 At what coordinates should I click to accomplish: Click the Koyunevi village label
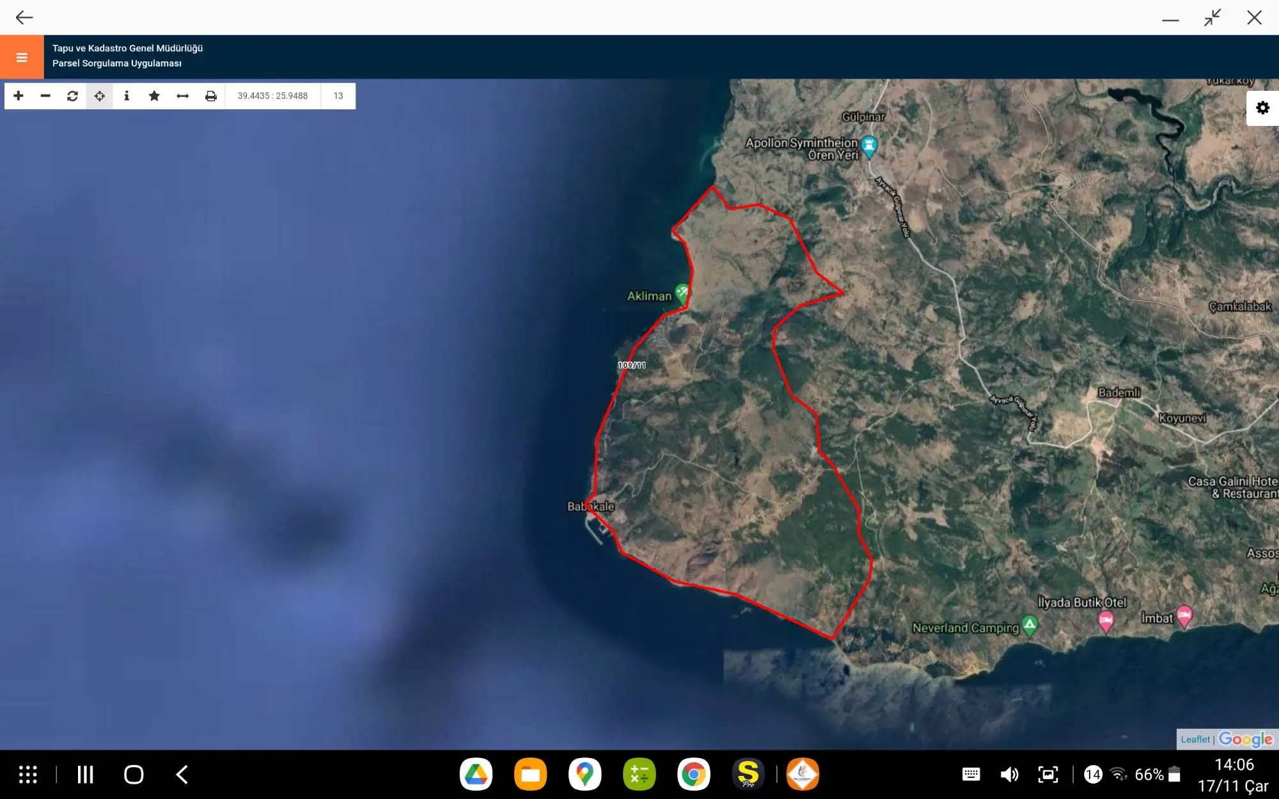pyautogui.click(x=1182, y=418)
